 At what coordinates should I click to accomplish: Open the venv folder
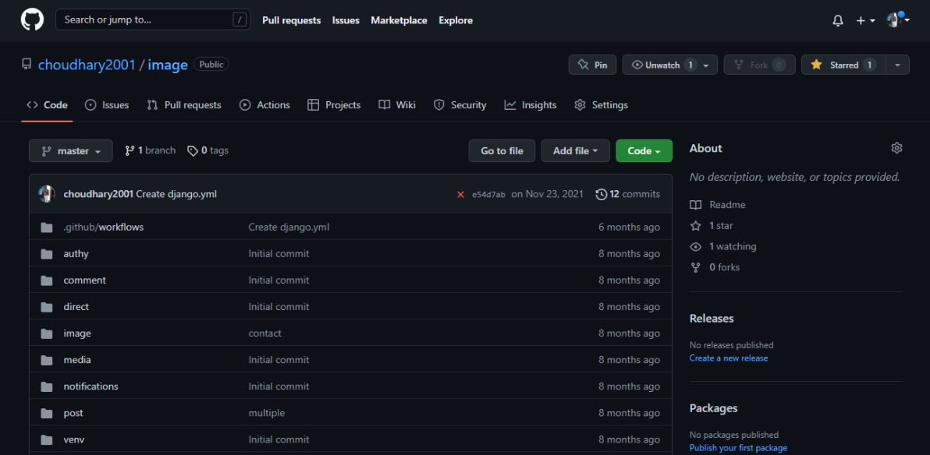[x=73, y=439]
